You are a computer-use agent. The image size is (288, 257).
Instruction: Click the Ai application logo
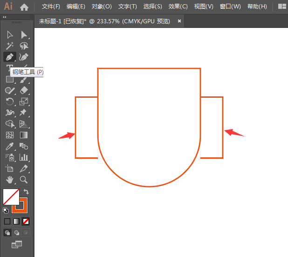coord(8,6)
